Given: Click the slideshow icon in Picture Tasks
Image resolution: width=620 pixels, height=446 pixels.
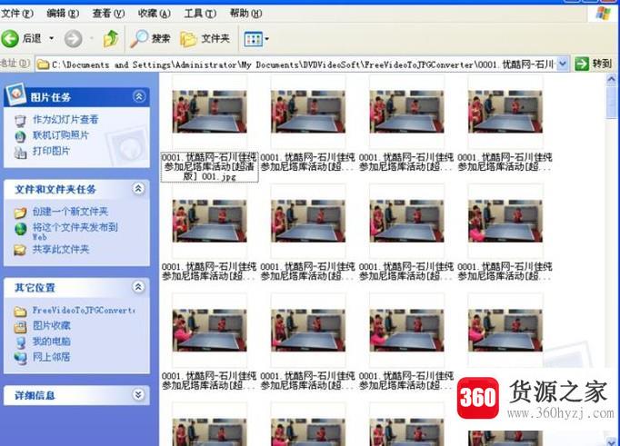Looking at the screenshot, I should [x=20, y=120].
